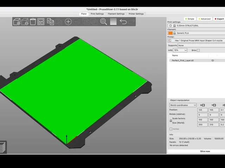Enable the Inches checkbox
Viewport: 225px width, 168px height.
point(171,129)
